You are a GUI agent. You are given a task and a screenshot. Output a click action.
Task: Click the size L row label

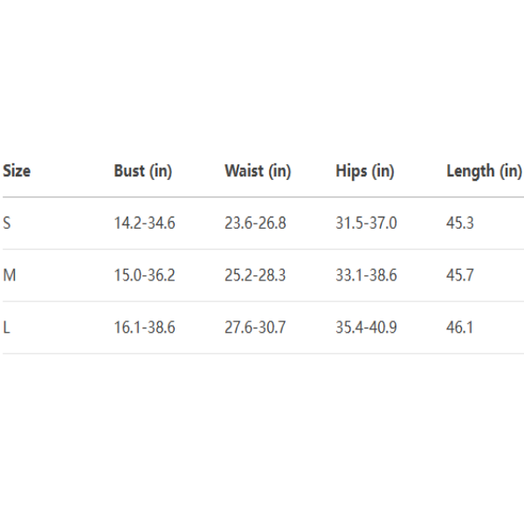tap(7, 328)
